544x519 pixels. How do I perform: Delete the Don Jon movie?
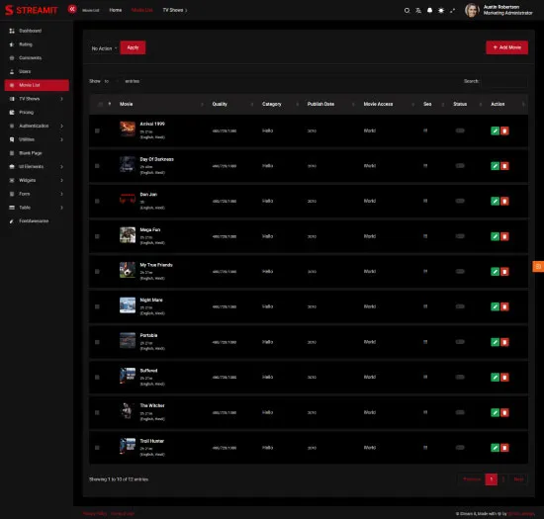[504, 201]
